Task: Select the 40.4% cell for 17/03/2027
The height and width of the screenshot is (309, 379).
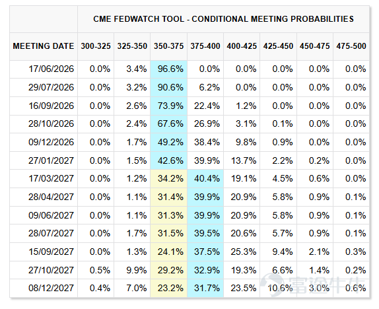Action: pos(205,179)
